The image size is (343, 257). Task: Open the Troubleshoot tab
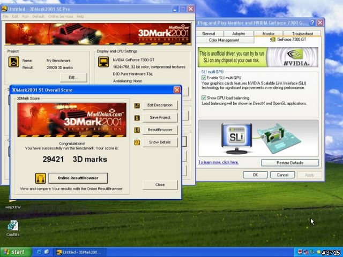[302, 34]
